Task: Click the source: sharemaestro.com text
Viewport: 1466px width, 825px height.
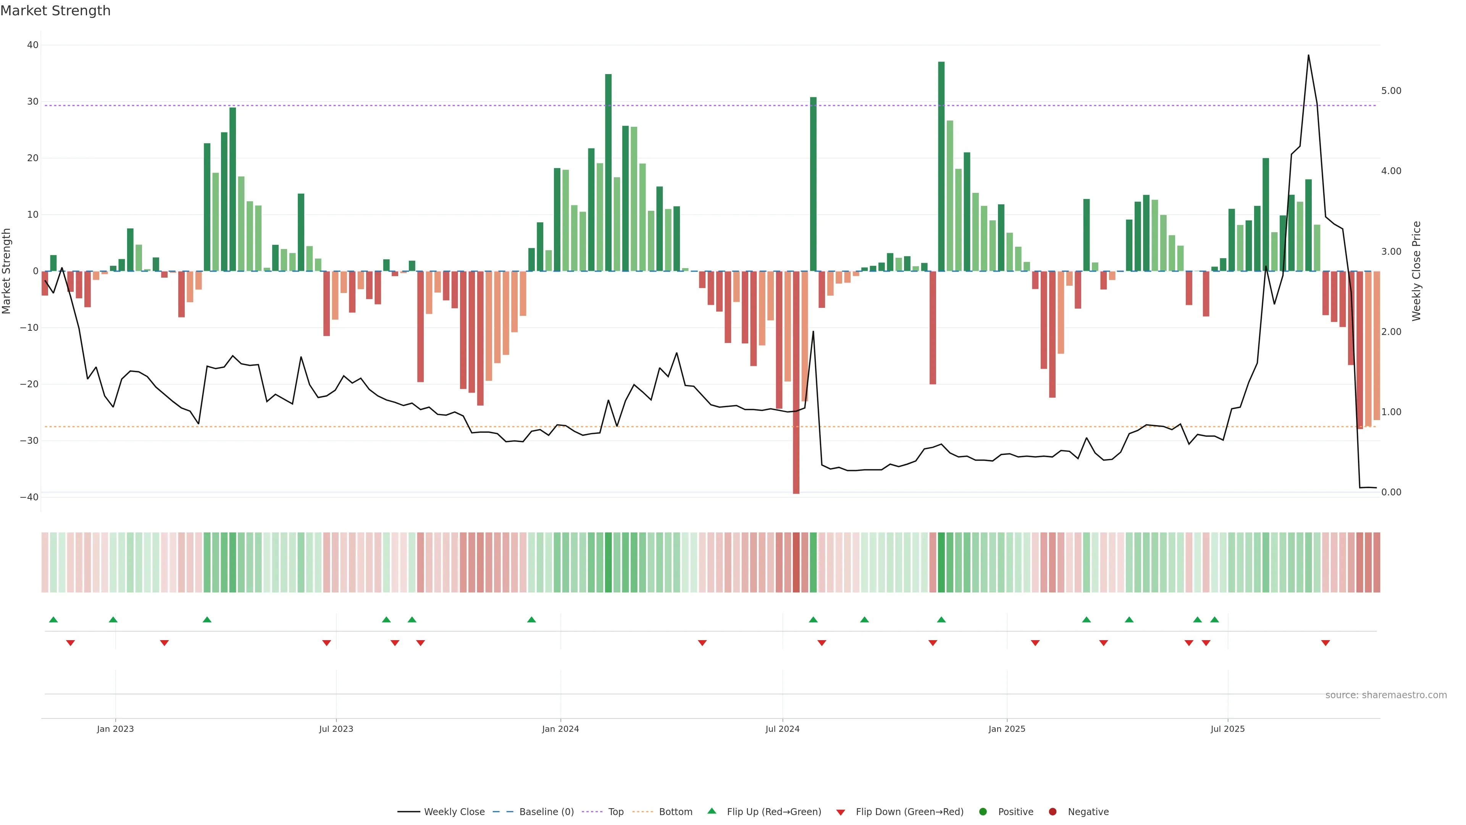Action: 1386,695
